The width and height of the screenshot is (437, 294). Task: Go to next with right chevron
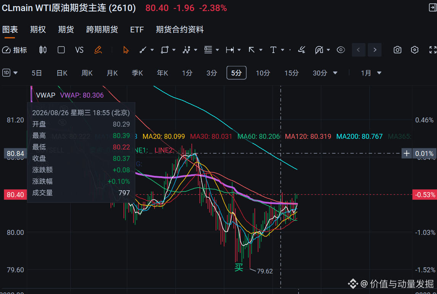[375, 50]
